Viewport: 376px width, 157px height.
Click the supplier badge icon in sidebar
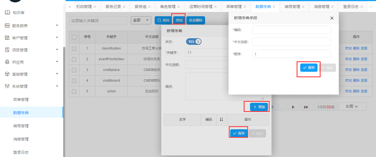point(7,62)
